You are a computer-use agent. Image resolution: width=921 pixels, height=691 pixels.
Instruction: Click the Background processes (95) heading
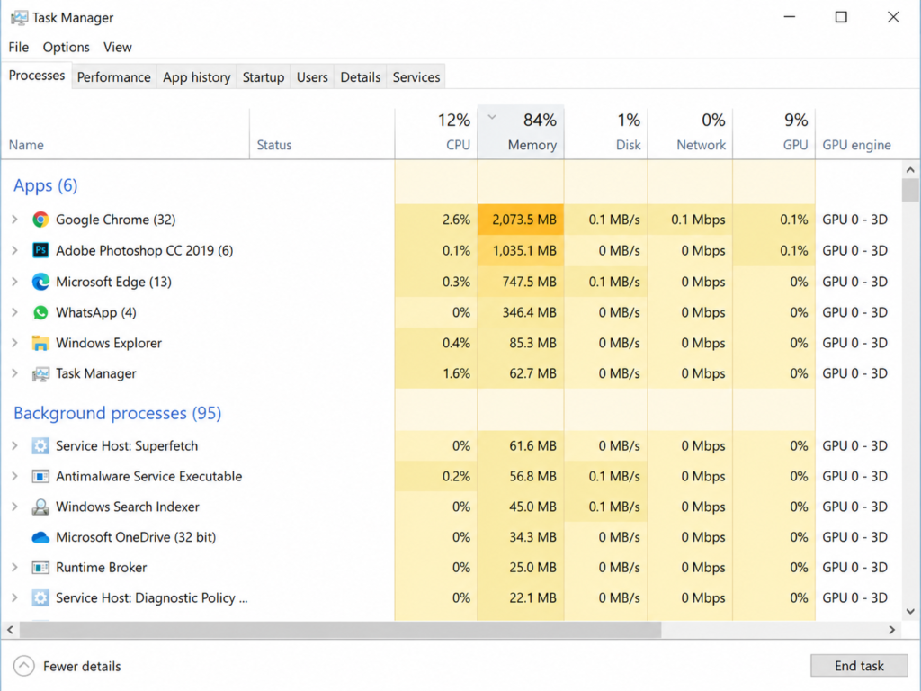coord(118,413)
